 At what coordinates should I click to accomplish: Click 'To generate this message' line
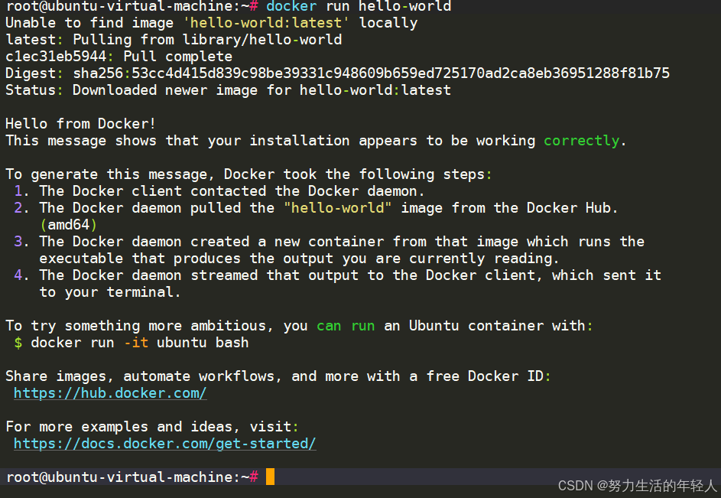point(248,174)
